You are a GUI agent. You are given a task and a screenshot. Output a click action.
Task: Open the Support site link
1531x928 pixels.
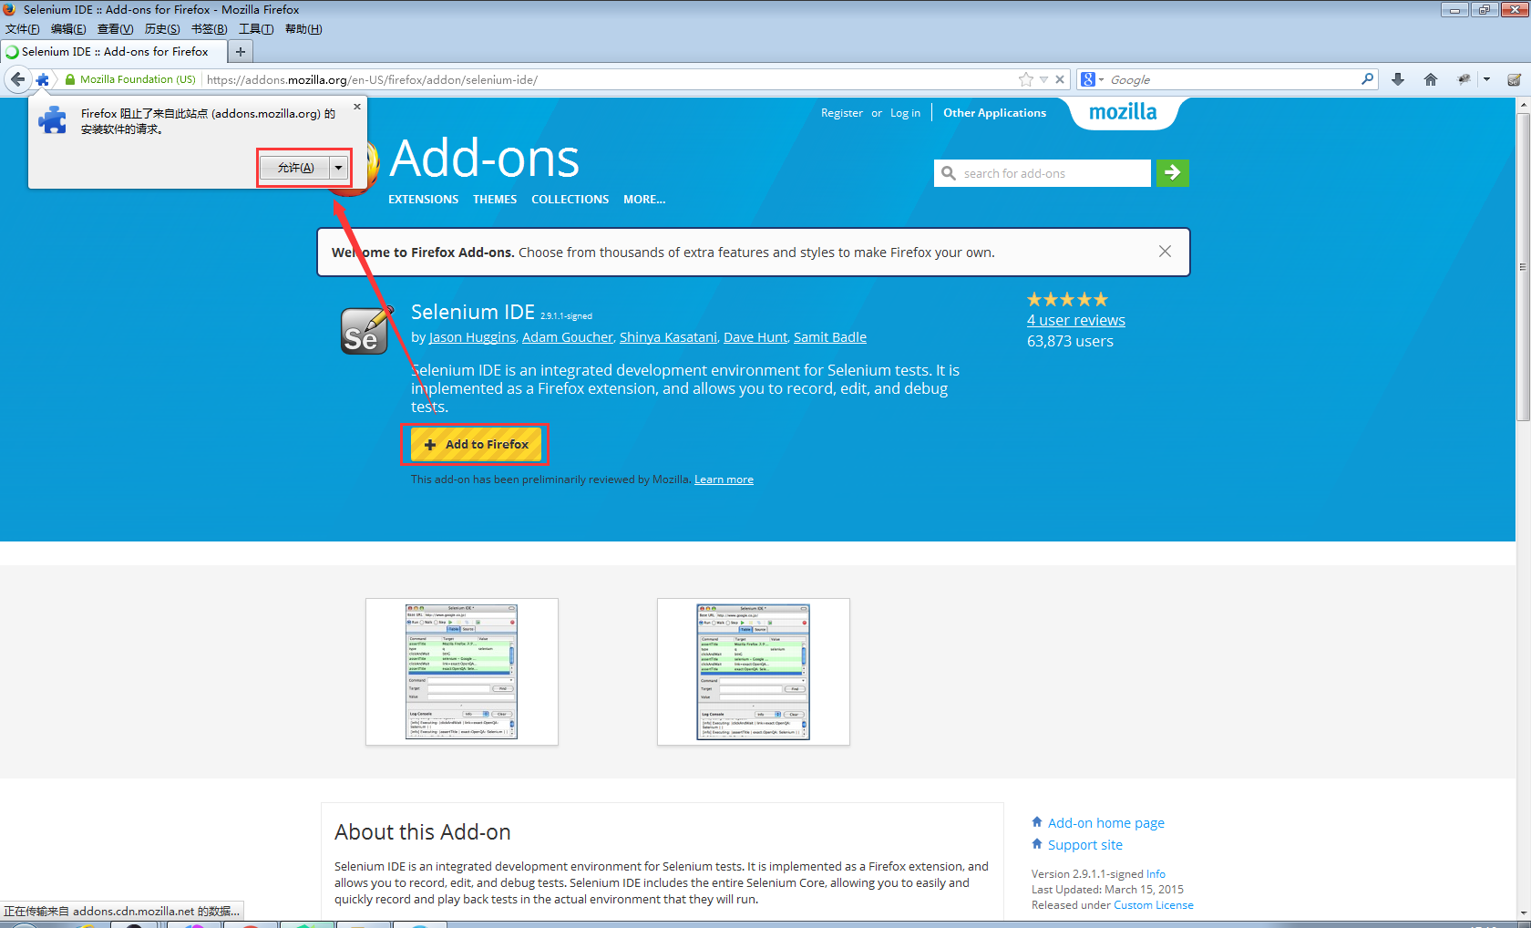coord(1085,845)
